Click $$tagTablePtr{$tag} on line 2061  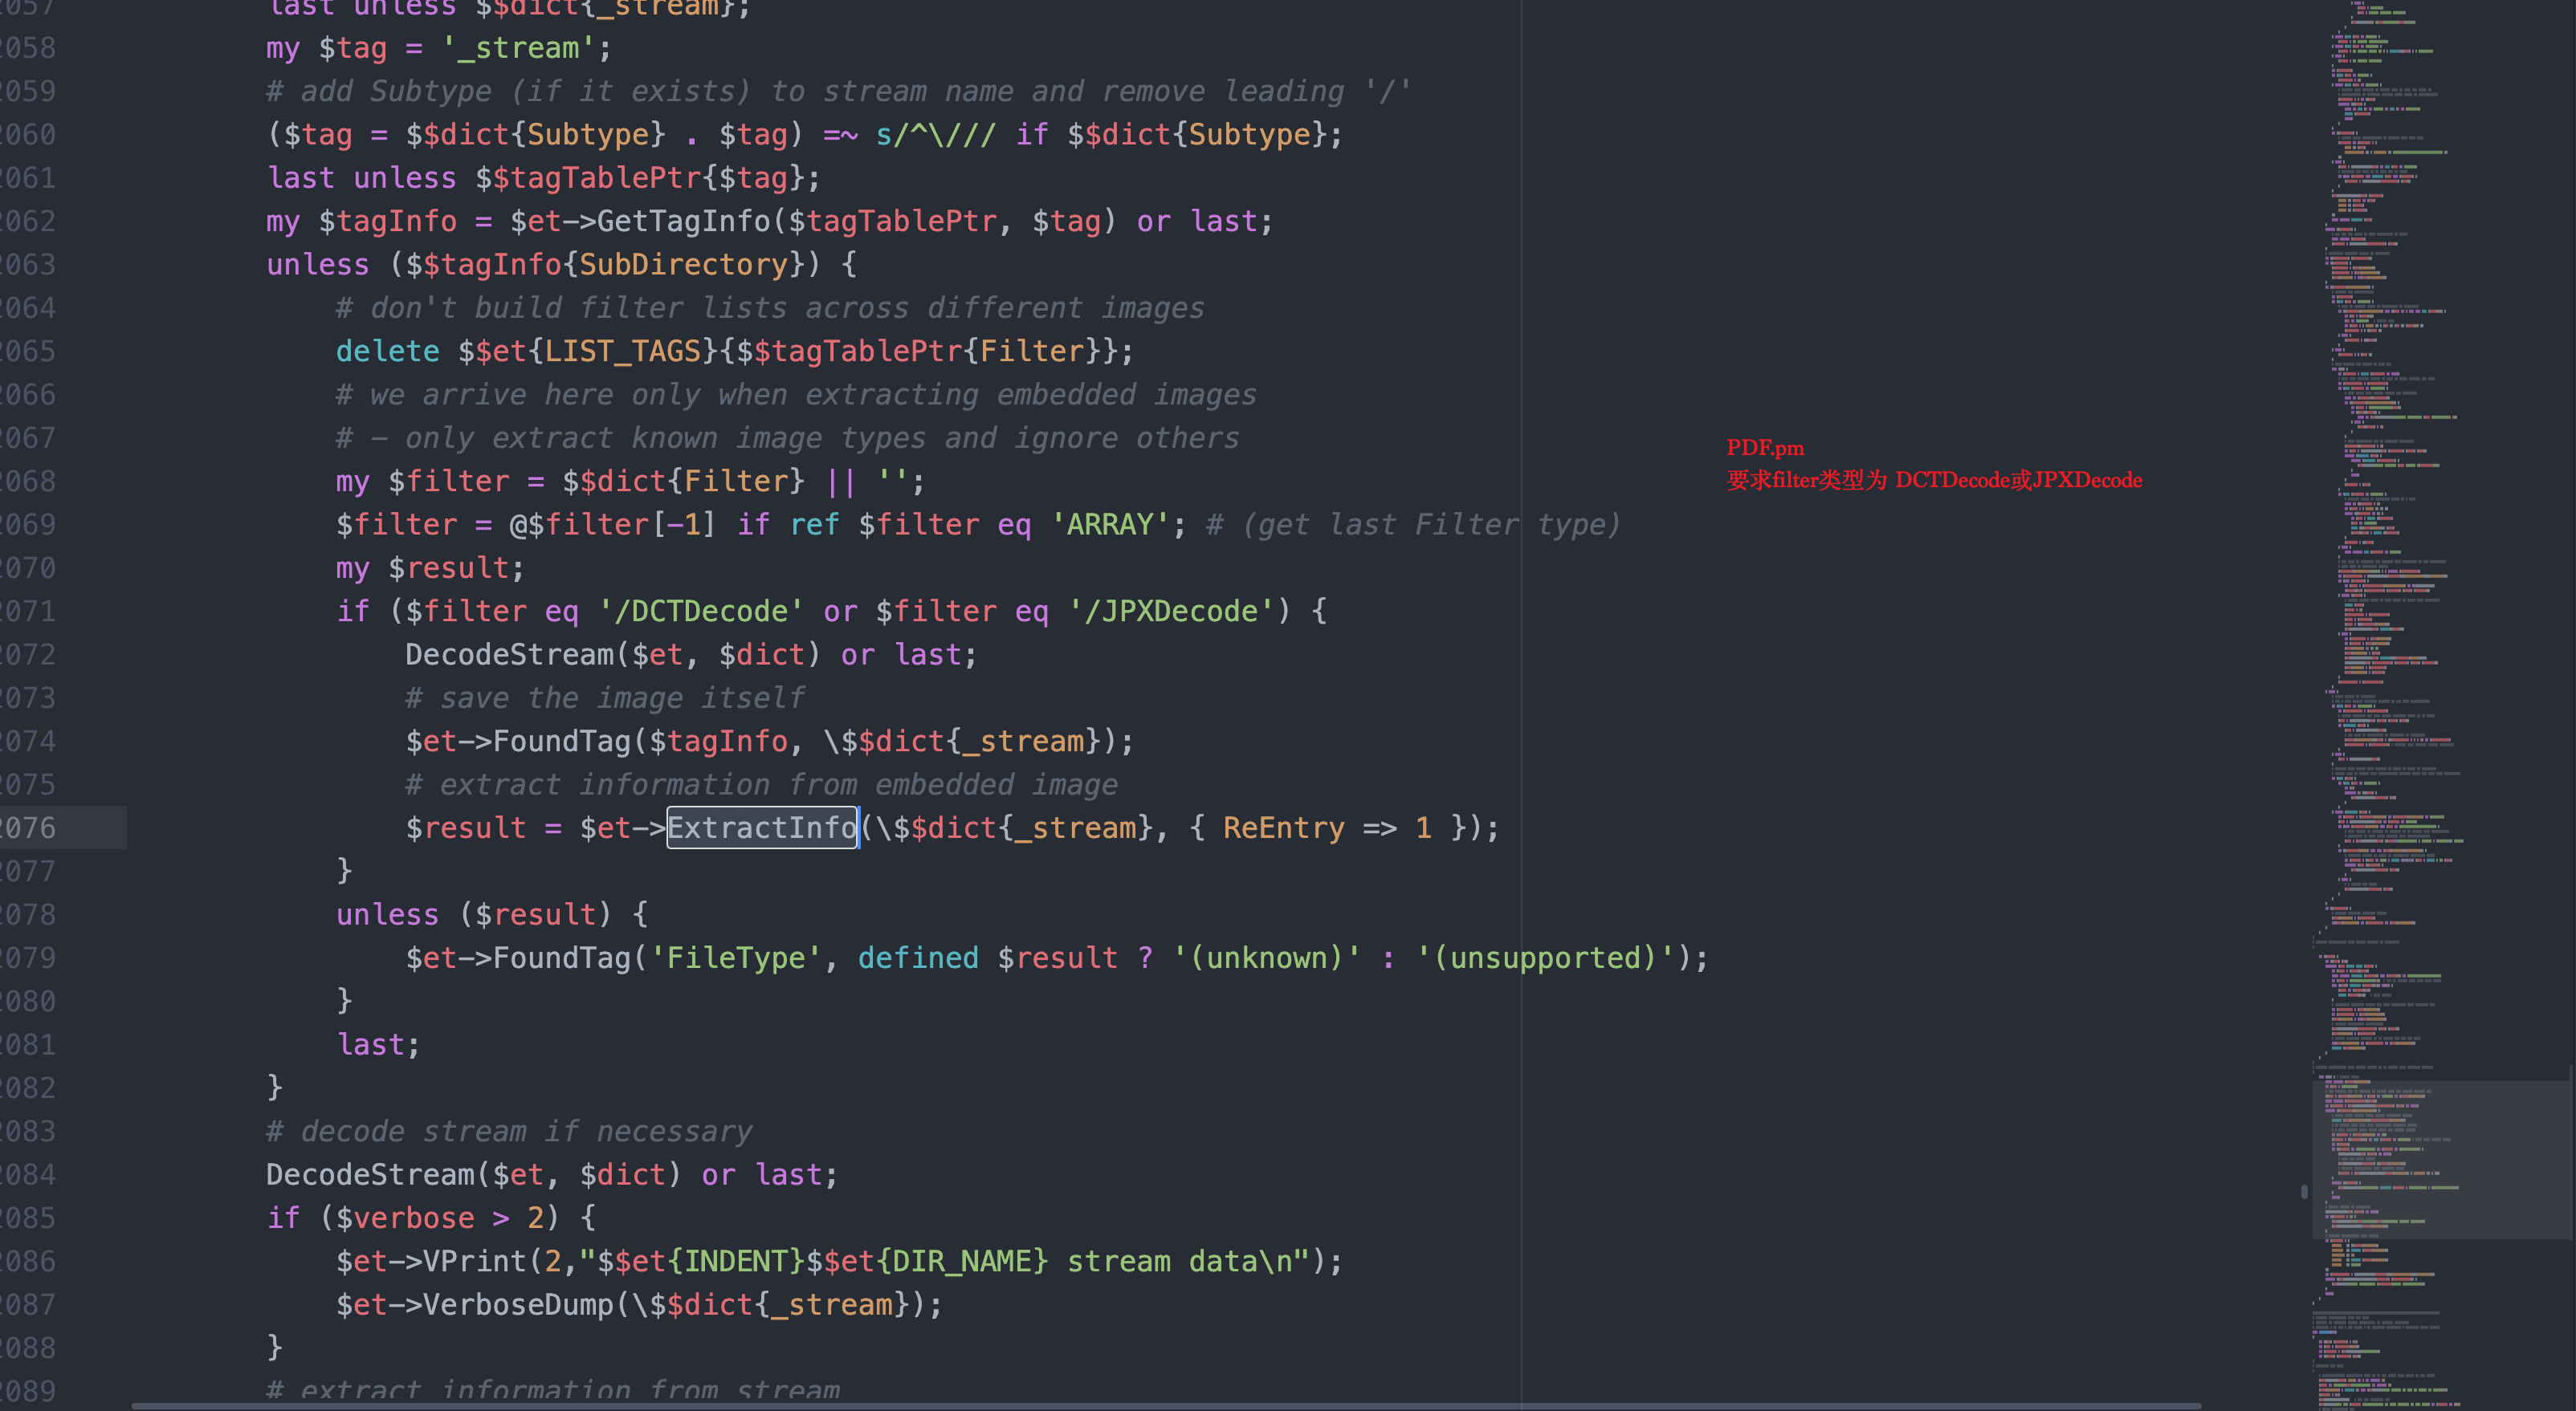(640, 178)
